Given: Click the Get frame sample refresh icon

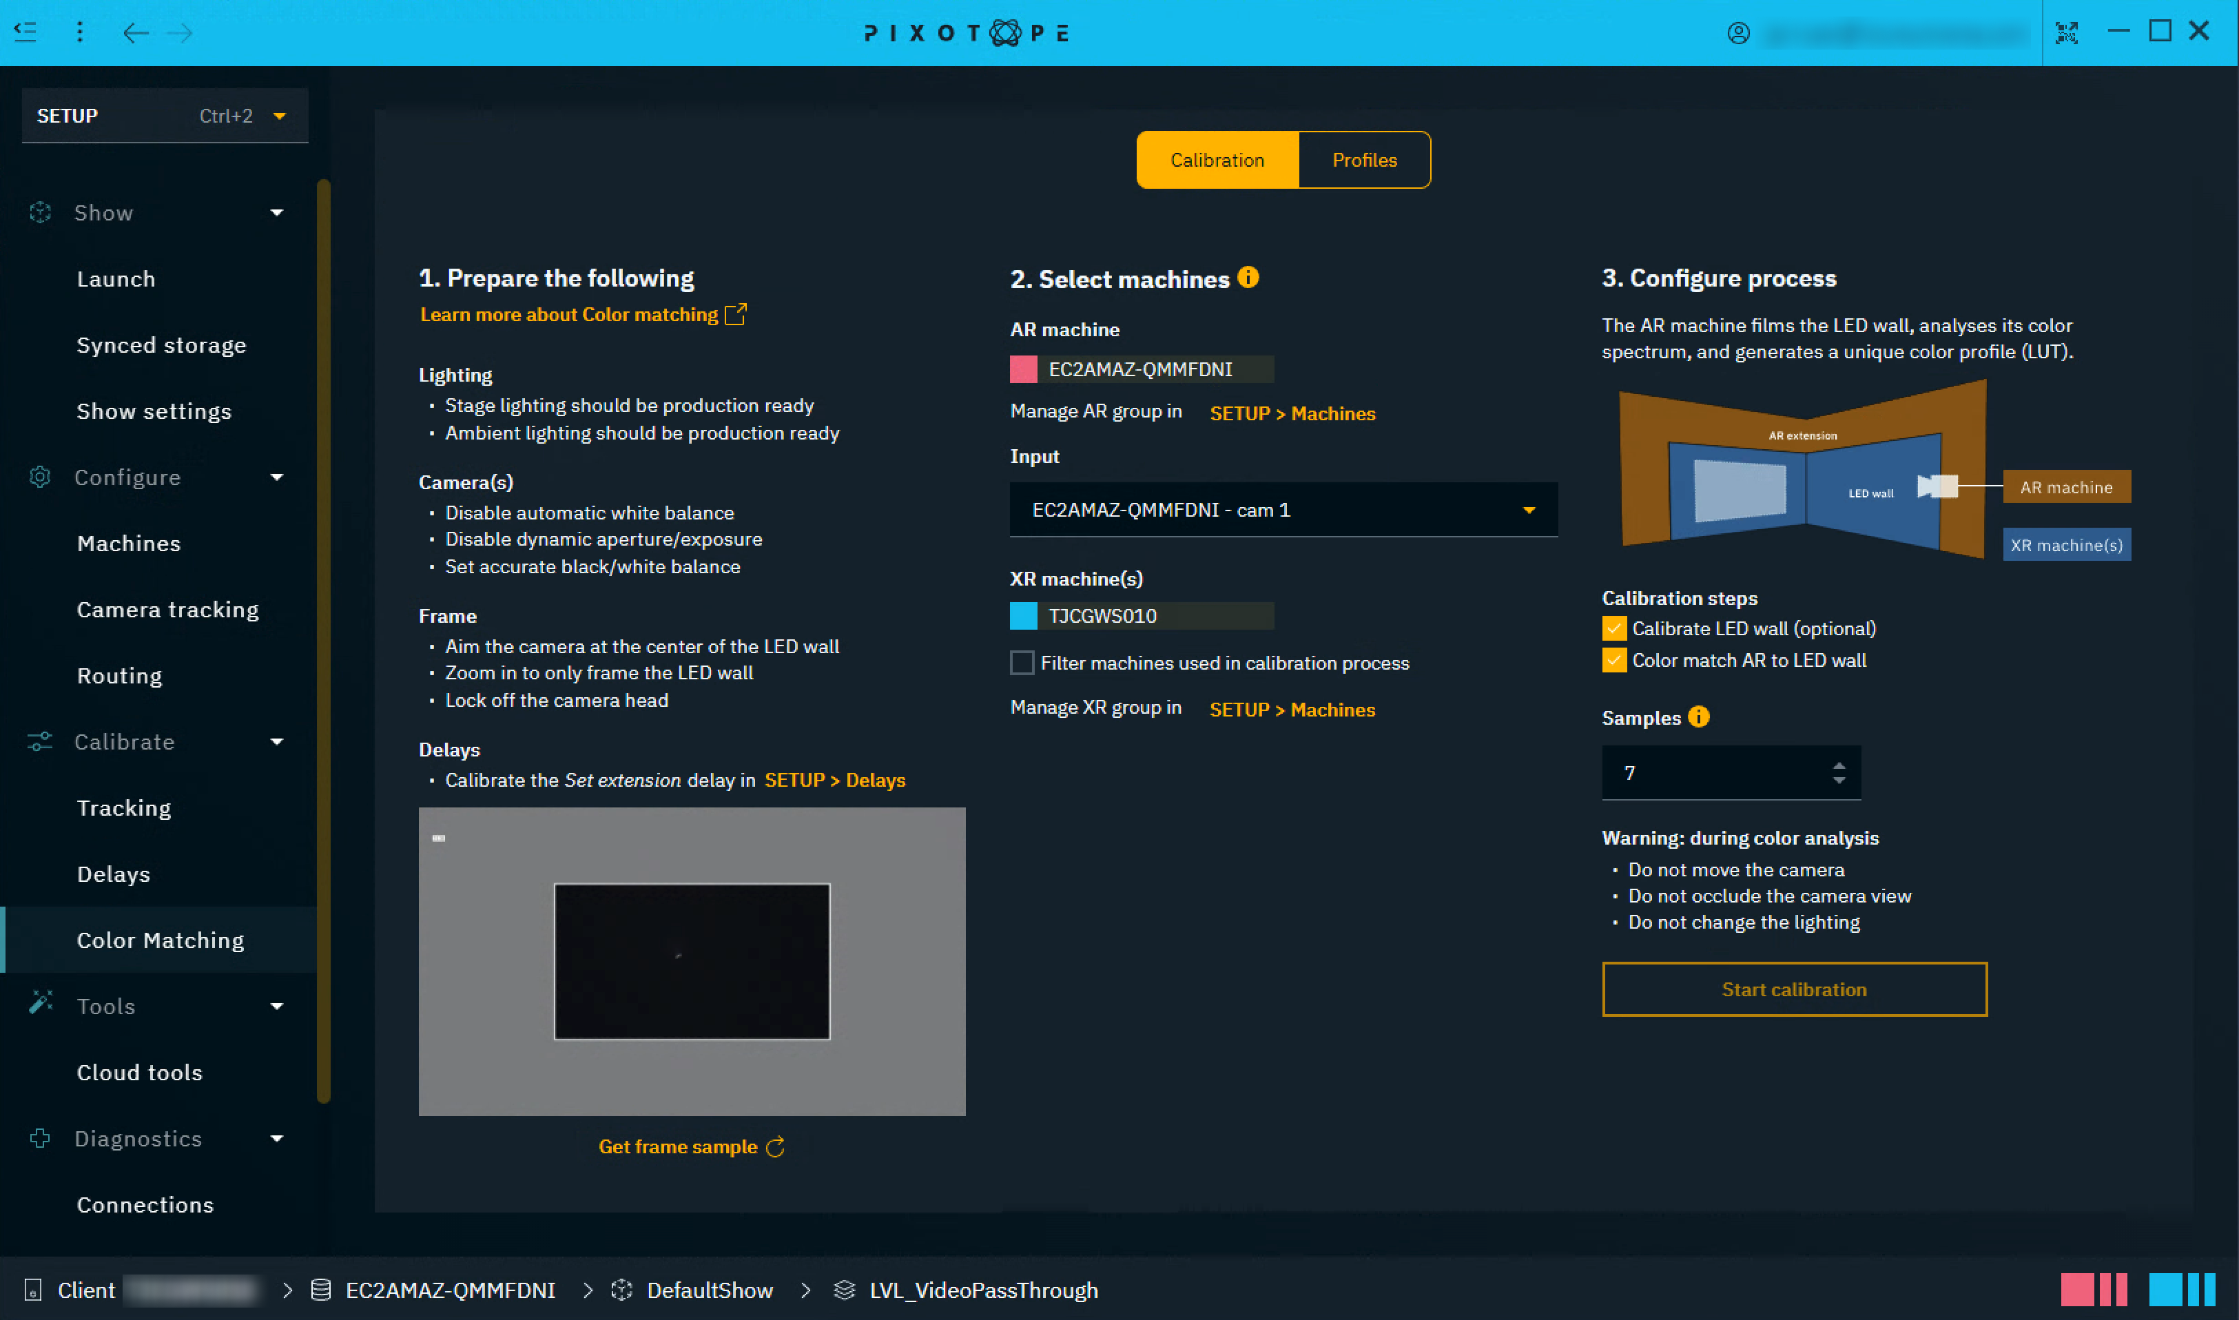Looking at the screenshot, I should click(x=775, y=1146).
